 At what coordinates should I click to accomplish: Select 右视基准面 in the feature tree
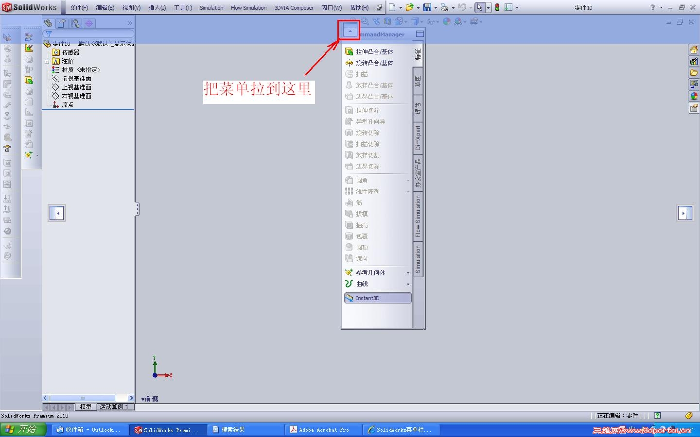(x=76, y=96)
